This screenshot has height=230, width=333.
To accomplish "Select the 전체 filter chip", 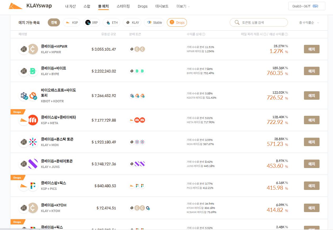I will tap(54, 22).
